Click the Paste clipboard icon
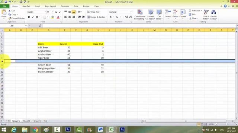 (x=4, y=12)
